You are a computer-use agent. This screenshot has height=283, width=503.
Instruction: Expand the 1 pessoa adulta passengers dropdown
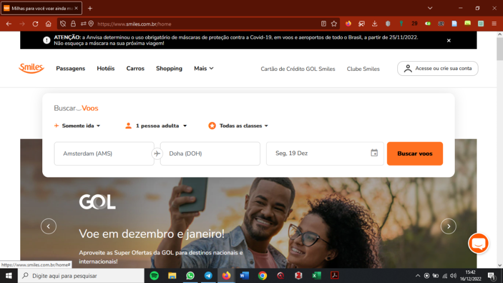click(156, 126)
